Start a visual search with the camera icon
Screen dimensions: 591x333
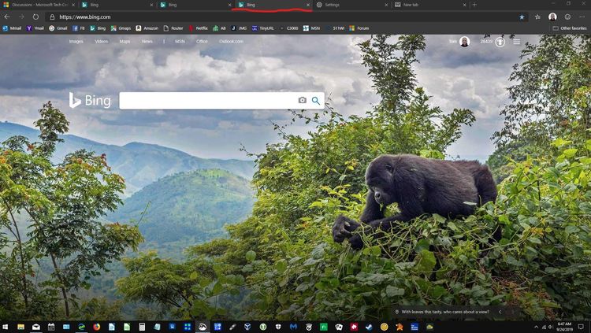pyautogui.click(x=302, y=100)
